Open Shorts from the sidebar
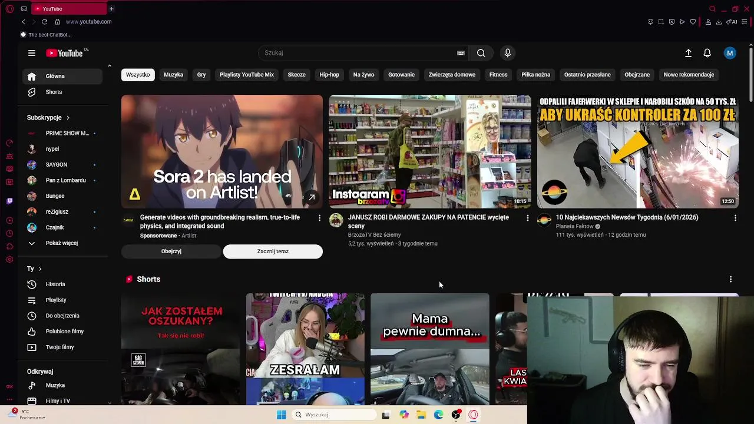Screen dimensions: 754x424 [x=62, y=92]
